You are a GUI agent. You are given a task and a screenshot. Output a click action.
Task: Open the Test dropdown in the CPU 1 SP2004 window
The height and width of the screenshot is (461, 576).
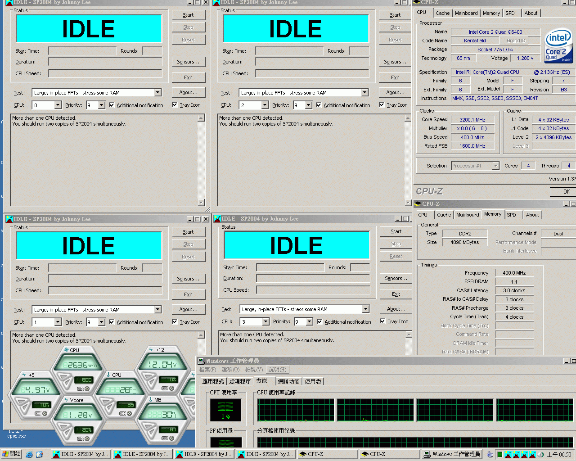[x=157, y=310]
